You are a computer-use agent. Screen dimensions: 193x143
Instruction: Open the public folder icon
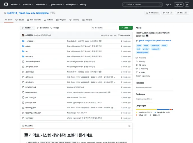coord(23,46)
